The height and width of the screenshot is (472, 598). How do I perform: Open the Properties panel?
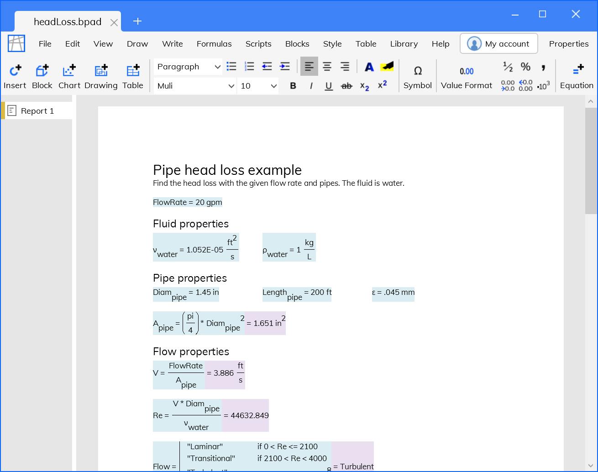pyautogui.click(x=568, y=44)
